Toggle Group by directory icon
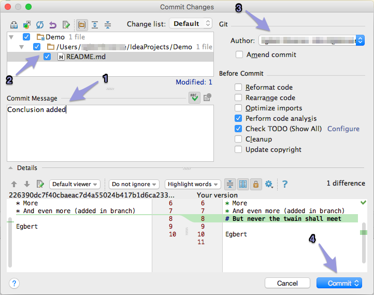374x295 pixels. [81, 24]
